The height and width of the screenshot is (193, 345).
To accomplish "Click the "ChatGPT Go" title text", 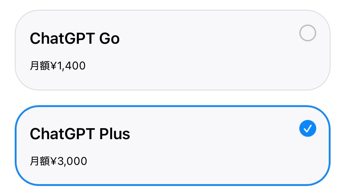I will [x=75, y=39].
